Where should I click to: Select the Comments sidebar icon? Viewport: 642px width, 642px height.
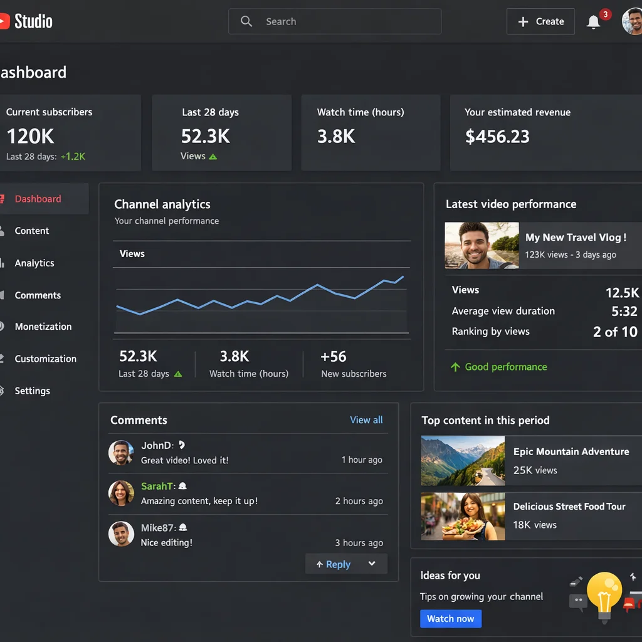pos(3,295)
